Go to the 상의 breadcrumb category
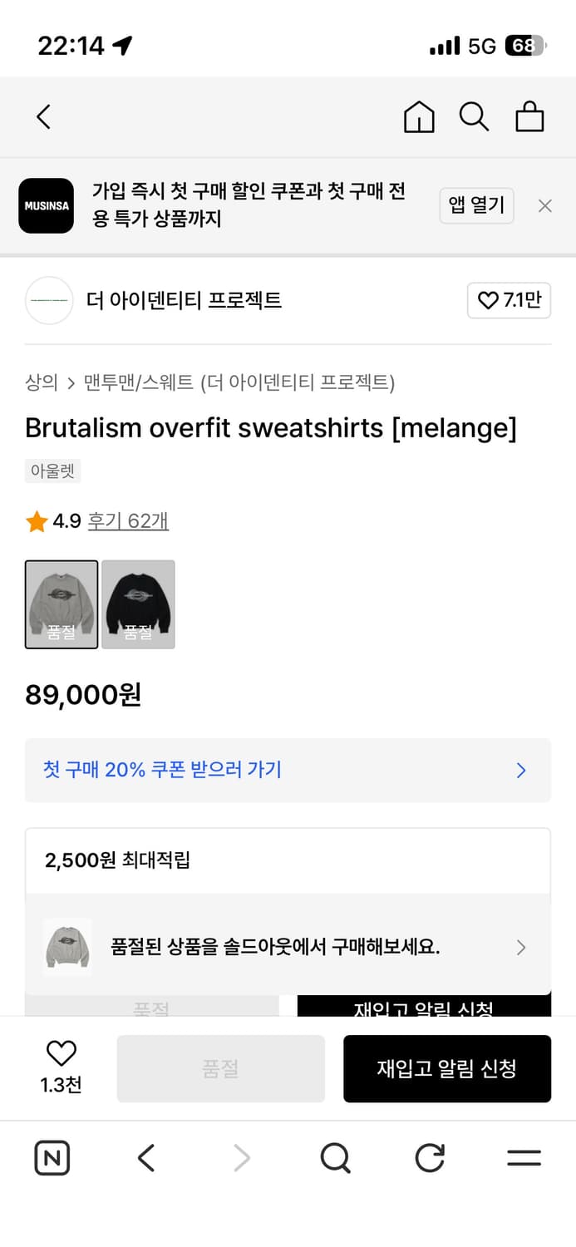 click(42, 382)
